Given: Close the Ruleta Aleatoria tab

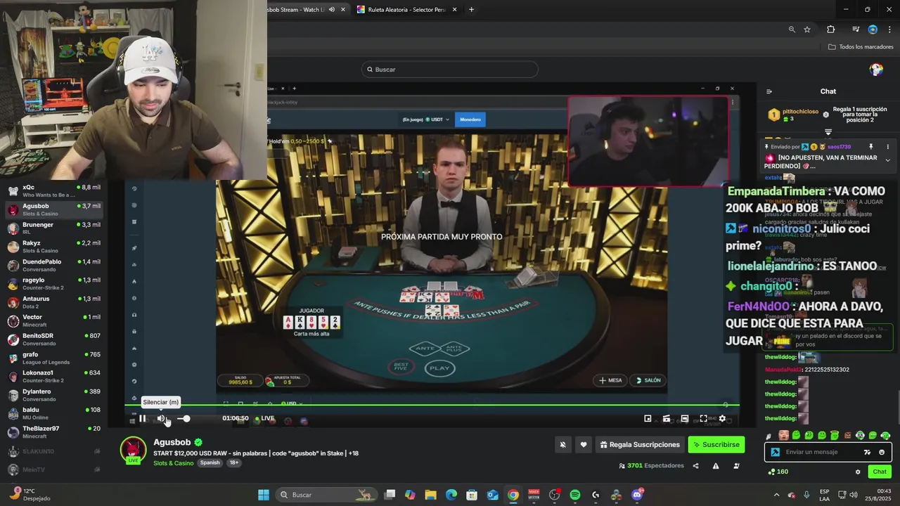Looking at the screenshot, I should (x=454, y=10).
